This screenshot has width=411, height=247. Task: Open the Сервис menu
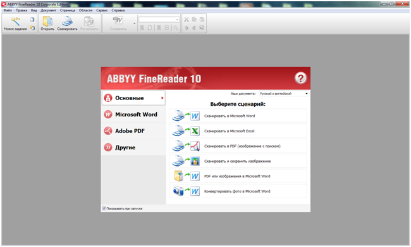coord(102,11)
